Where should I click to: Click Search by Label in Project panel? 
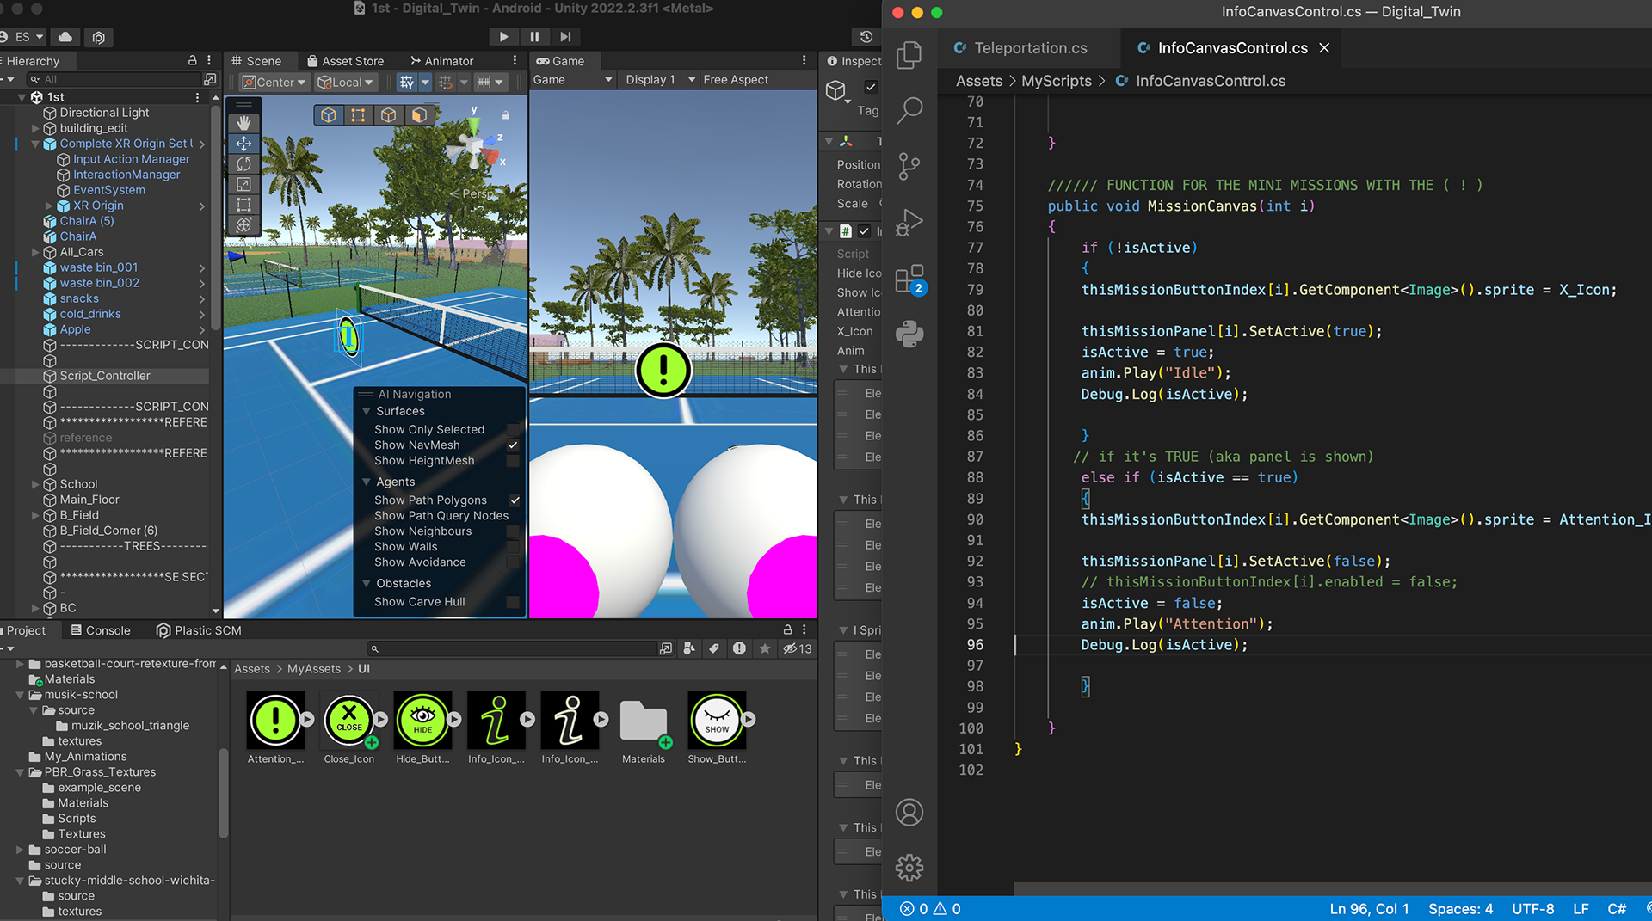pos(714,649)
